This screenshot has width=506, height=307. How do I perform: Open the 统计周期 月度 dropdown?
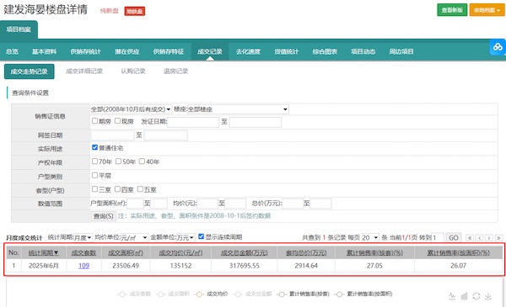[x=83, y=237]
